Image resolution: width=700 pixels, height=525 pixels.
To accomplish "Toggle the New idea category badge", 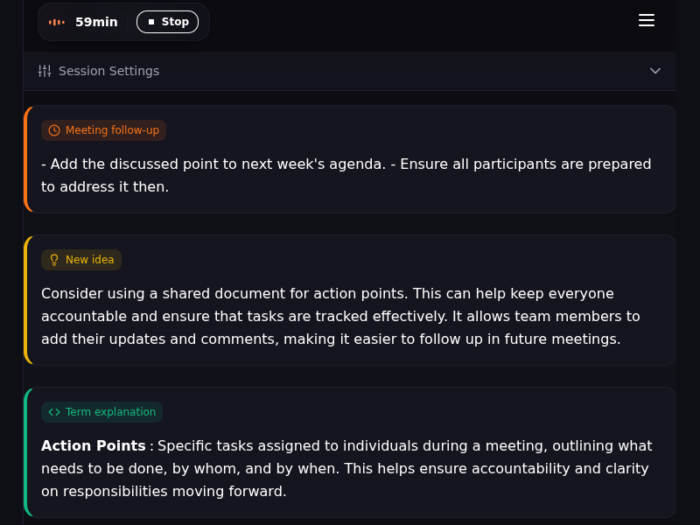I will coord(81,259).
